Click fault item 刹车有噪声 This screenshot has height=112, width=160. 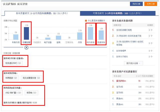(121, 51)
